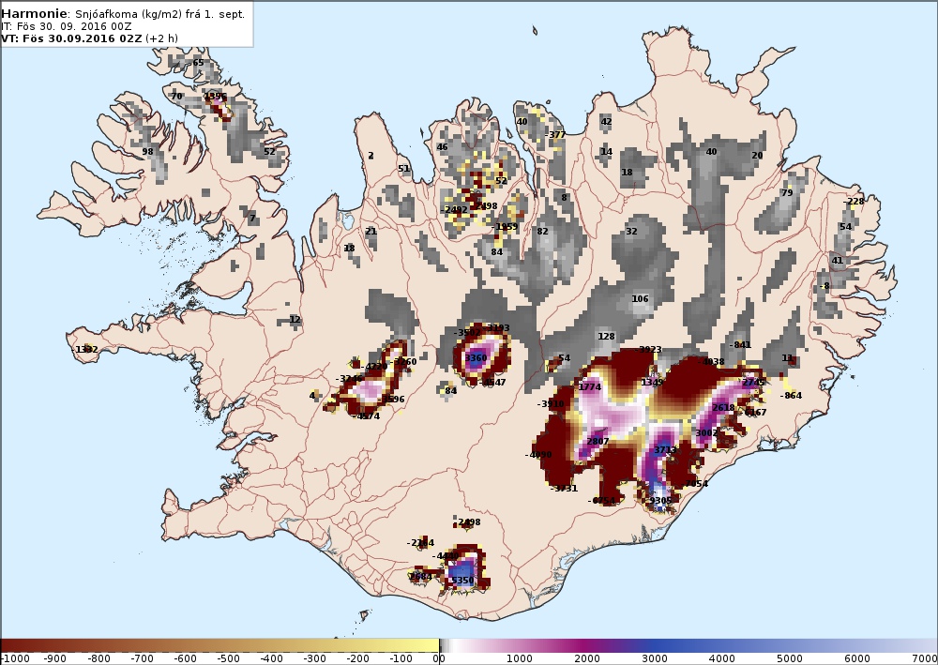The image size is (938, 665).
Task: Click the map value '82' on the map
Action: 542,232
